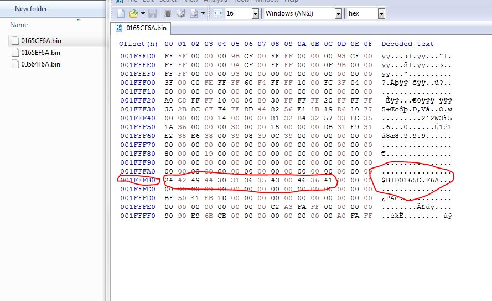This screenshot has width=492, height=301.
Task: Click the Open file folder icon
Action: point(133,13)
